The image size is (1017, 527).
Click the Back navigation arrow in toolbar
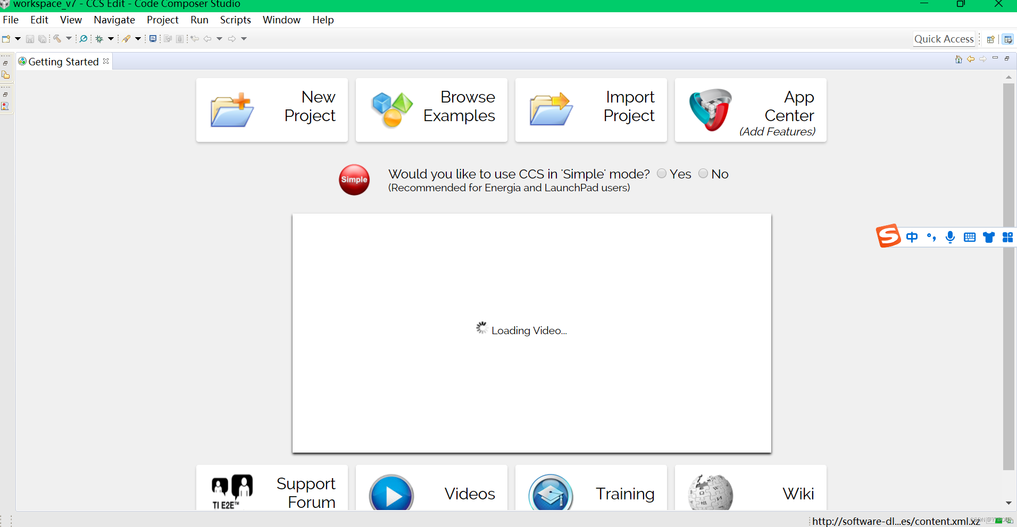pyautogui.click(x=207, y=39)
